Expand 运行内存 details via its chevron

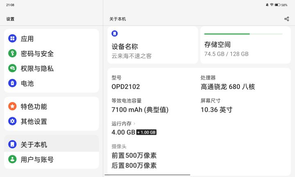point(134,123)
